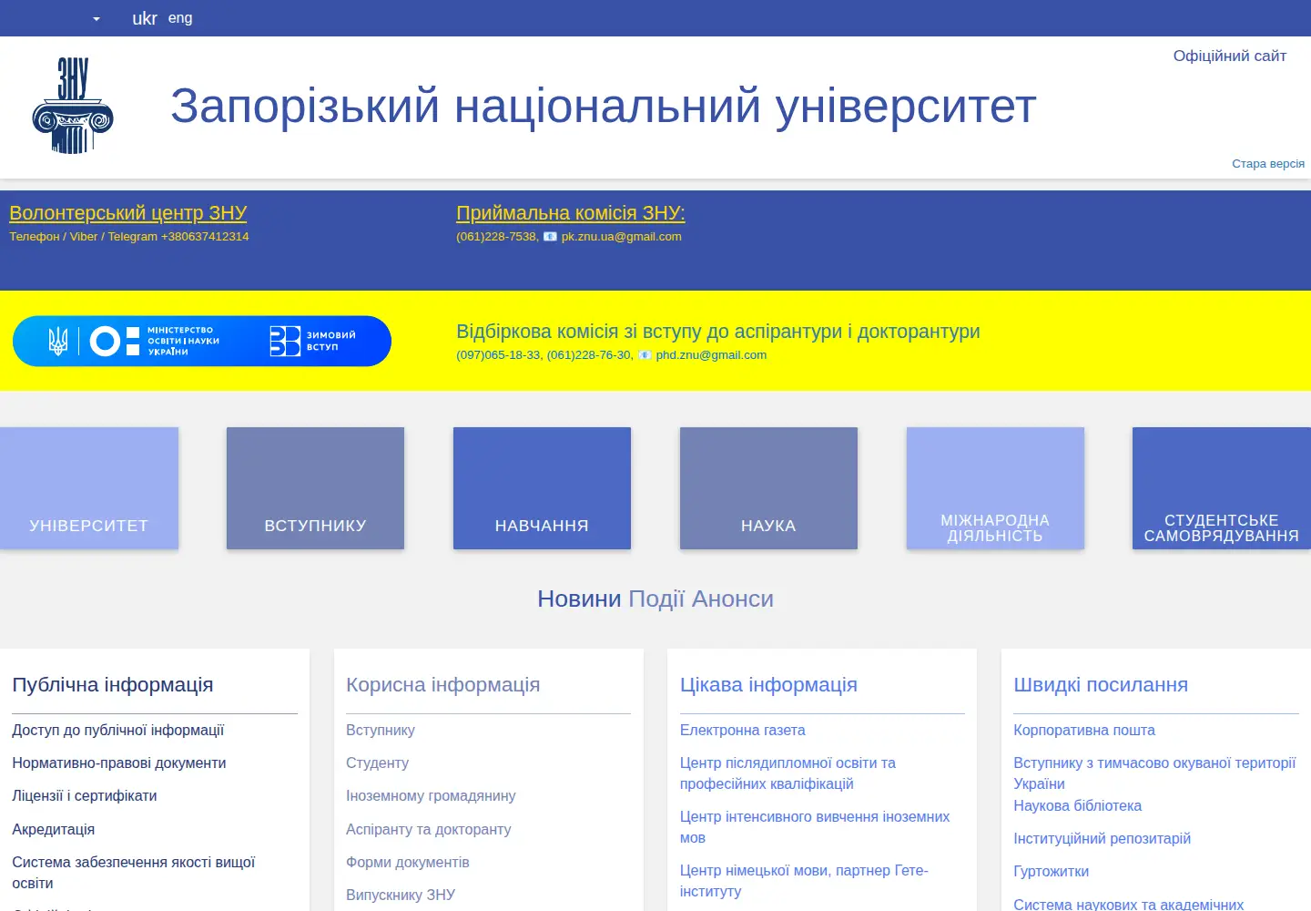Select the Новини tab
Viewport: 1311px width, 911px height.
579,599
